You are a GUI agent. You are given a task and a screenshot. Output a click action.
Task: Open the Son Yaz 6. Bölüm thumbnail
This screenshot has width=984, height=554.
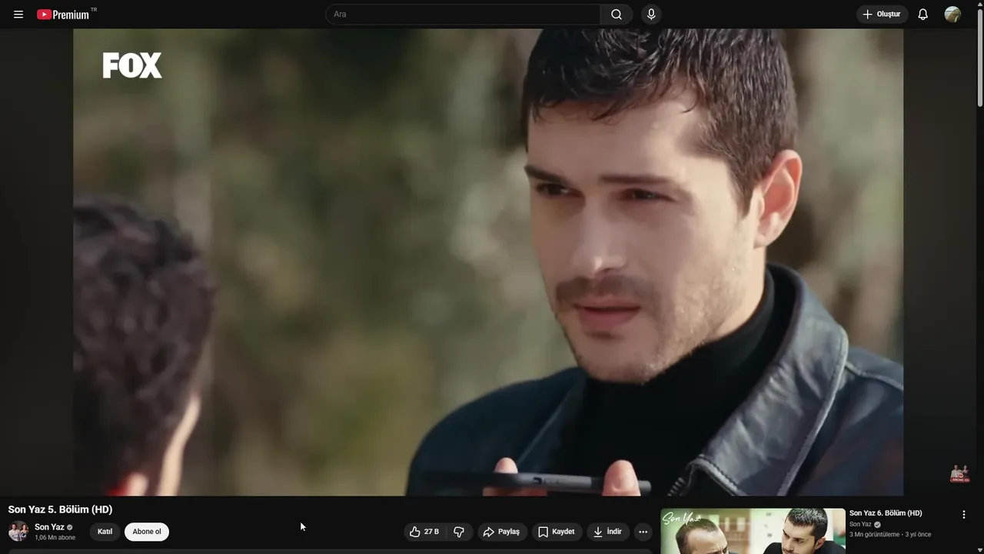coord(753,531)
